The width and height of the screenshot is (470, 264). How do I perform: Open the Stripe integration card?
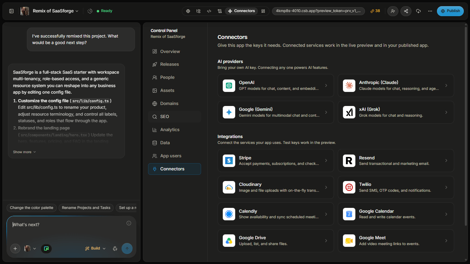coord(276,161)
